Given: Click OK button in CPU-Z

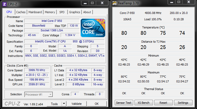Looking at the screenshot, I should click(97, 104).
